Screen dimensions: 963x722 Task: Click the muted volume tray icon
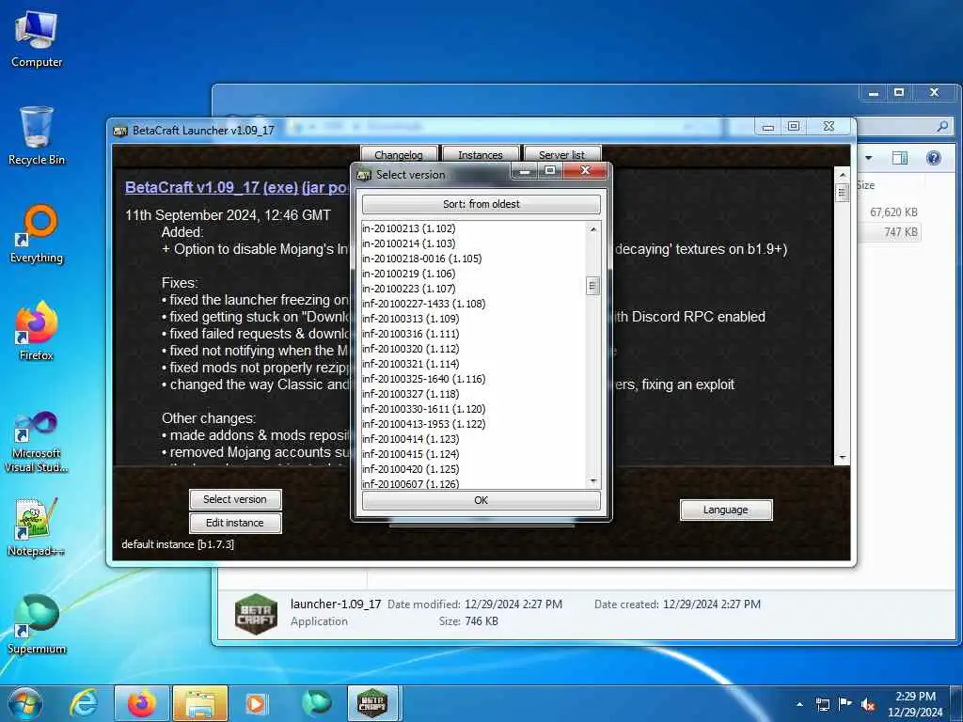868,704
